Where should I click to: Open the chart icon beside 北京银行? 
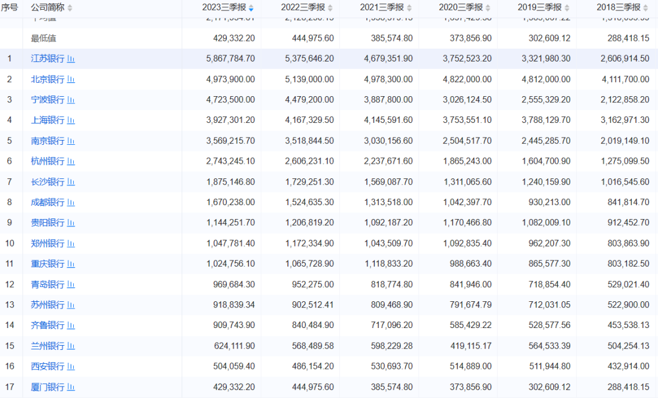click(71, 80)
